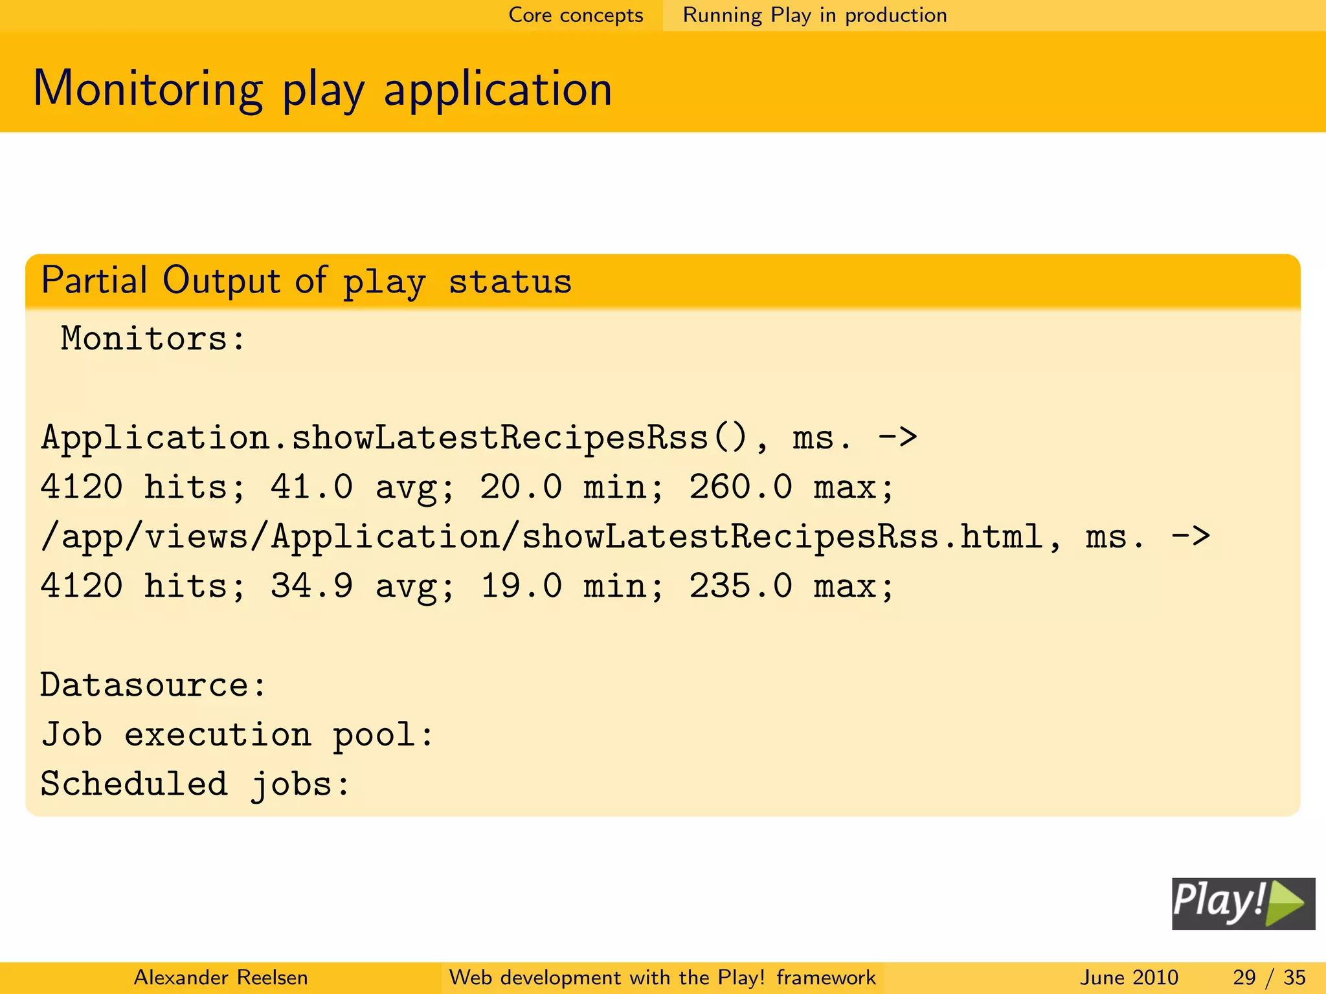Click the Job execution pool: line
Viewport: 1326px width, 994px height.
click(237, 734)
